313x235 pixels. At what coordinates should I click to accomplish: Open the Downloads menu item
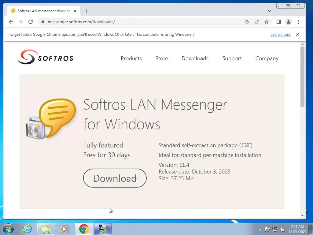(195, 58)
